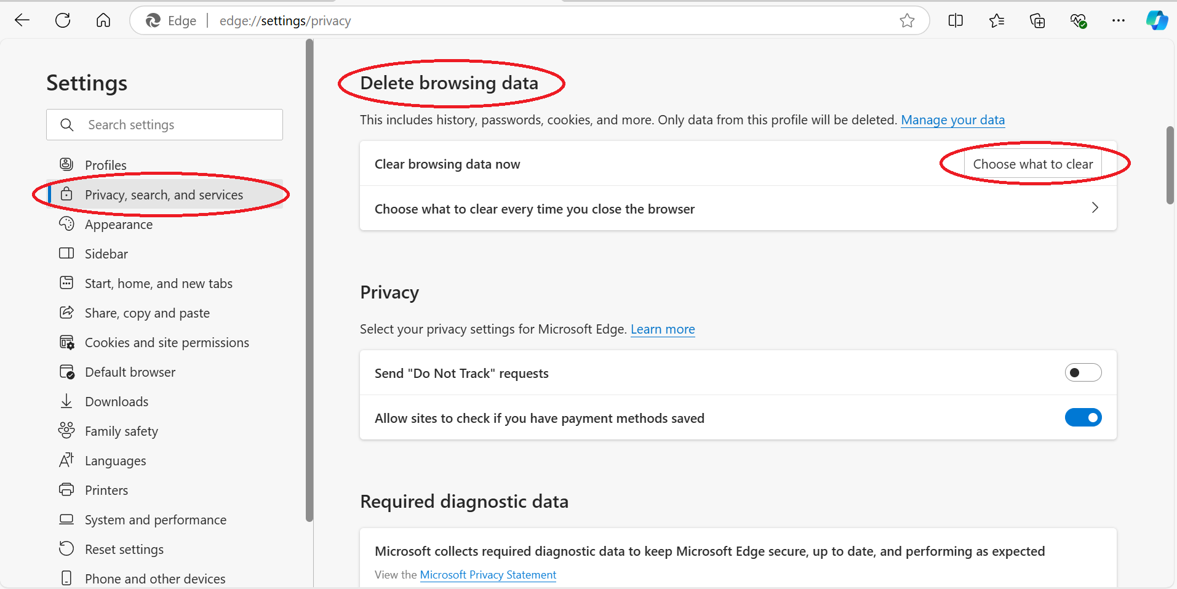The image size is (1177, 589).
Task: Open Manage your data link
Action: pos(953,119)
